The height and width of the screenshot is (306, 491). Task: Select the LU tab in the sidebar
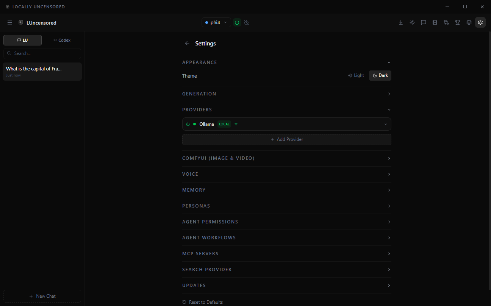(22, 40)
